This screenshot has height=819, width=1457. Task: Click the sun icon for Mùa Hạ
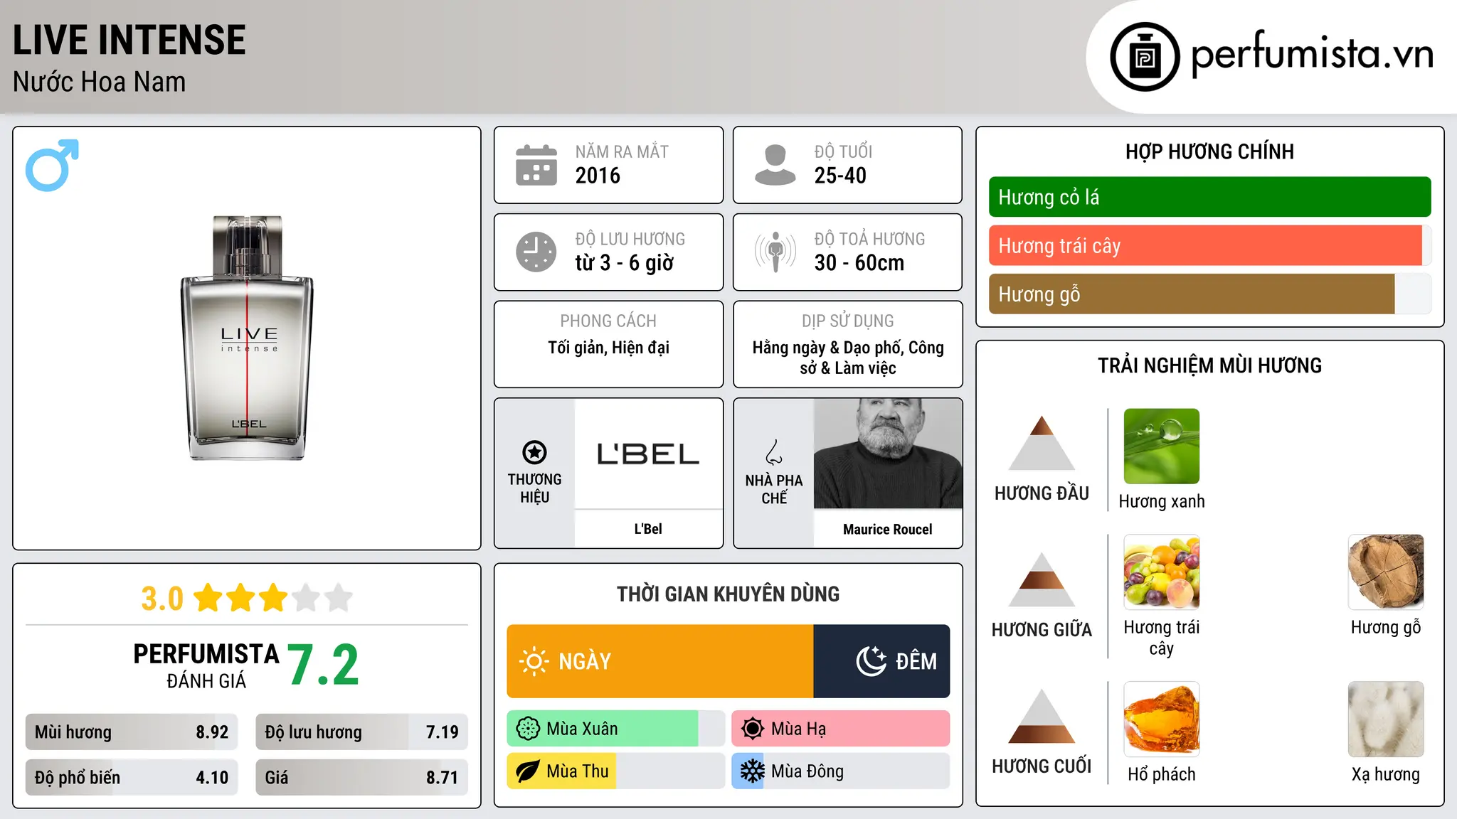pos(753,729)
